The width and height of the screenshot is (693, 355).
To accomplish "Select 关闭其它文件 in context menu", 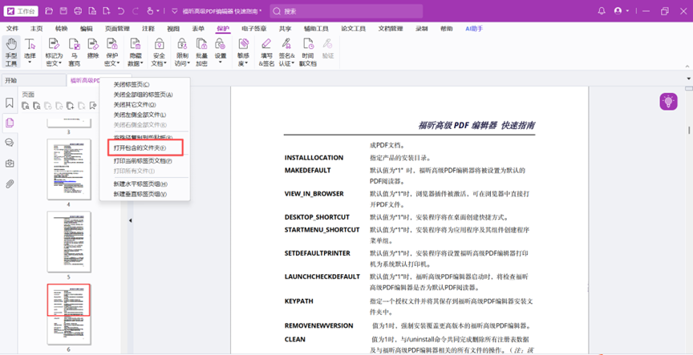I will coord(134,105).
